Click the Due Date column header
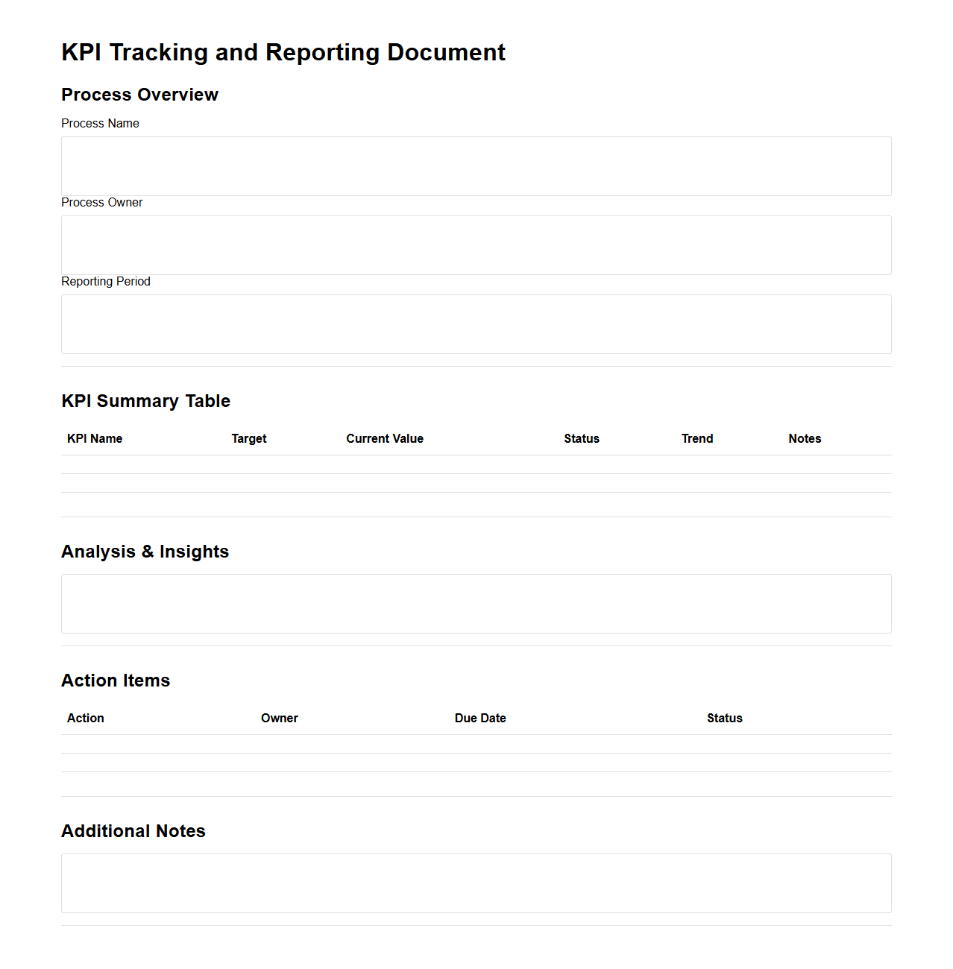 pyautogui.click(x=480, y=718)
